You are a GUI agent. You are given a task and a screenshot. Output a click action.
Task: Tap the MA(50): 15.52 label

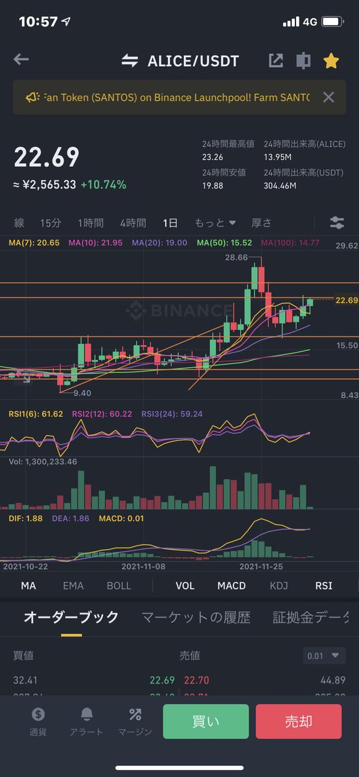(223, 243)
